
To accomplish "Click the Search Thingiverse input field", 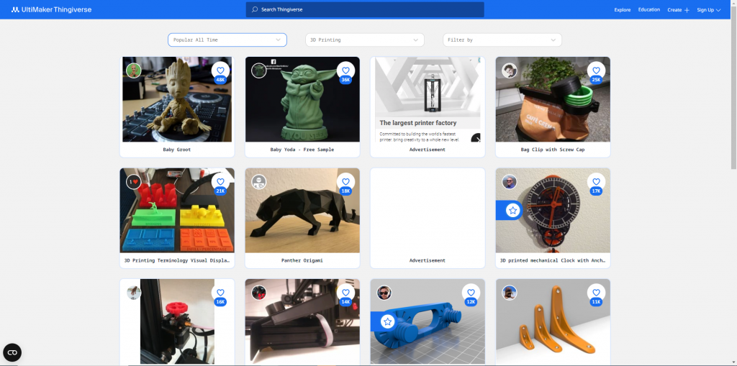I will tap(365, 9).
